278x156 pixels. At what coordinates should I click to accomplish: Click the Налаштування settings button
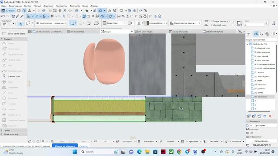(x=261, y=141)
